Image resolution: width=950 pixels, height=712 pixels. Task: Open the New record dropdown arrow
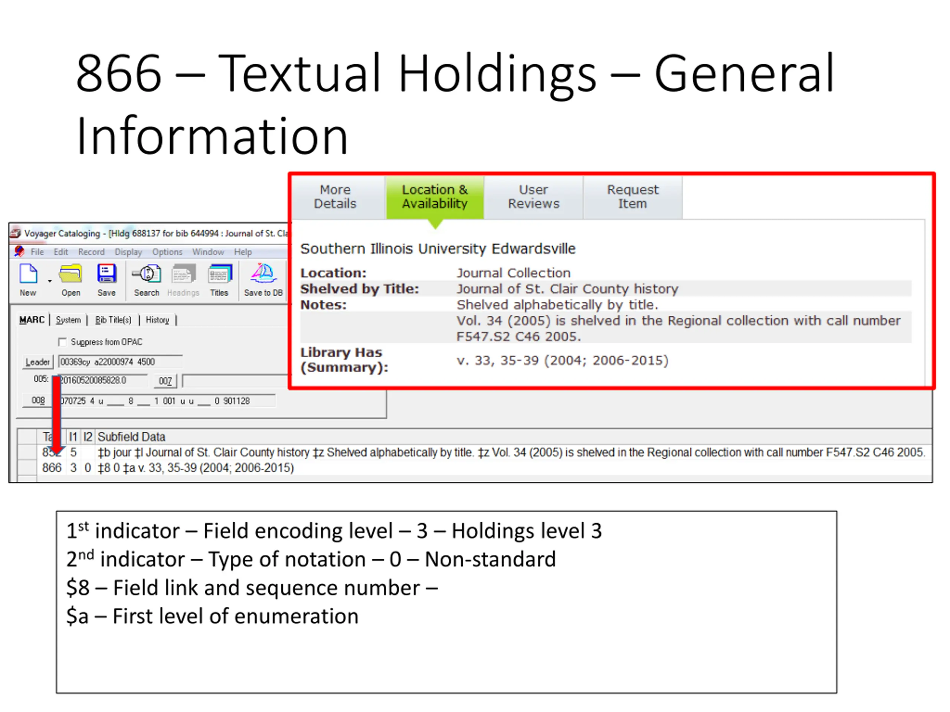(50, 281)
